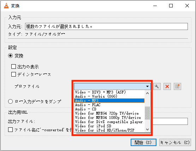The width and height of the screenshot is (196, 151).
Task: Pick Video for MPEG4 720p TV/device
Action: pos(109,113)
